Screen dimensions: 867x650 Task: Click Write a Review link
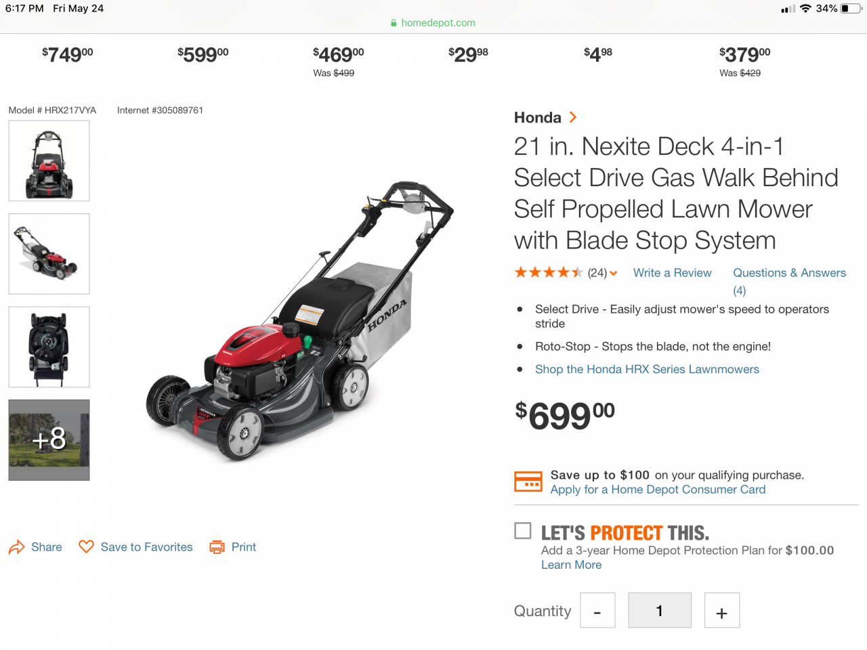click(672, 273)
